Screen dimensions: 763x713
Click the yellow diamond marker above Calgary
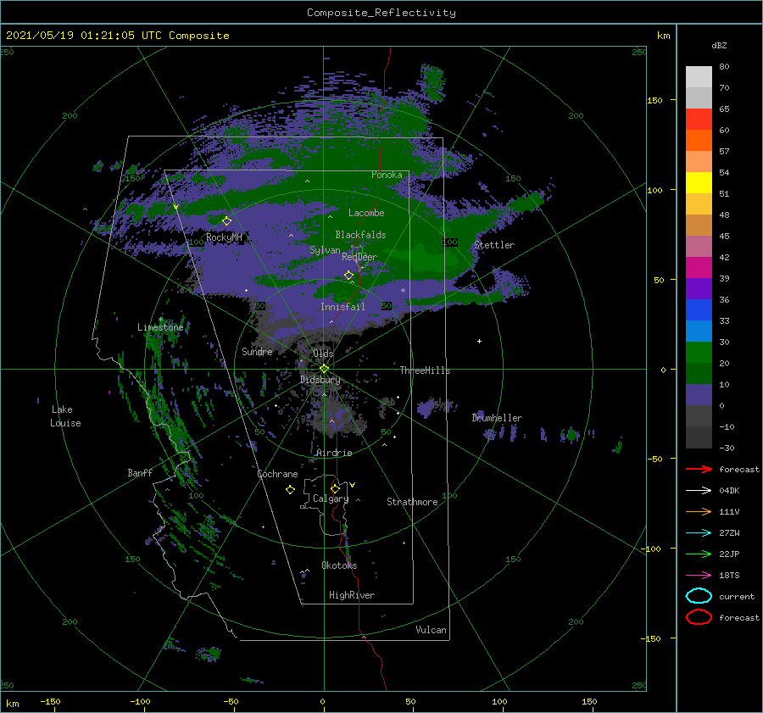pos(335,488)
